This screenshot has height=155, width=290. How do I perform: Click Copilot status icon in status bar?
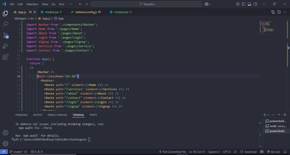262,152
